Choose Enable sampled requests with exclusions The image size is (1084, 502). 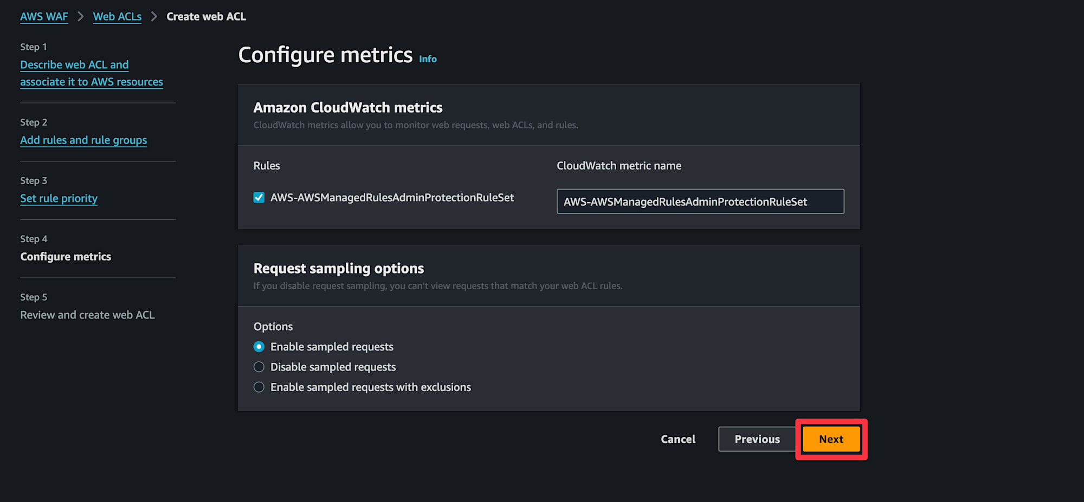pos(259,387)
